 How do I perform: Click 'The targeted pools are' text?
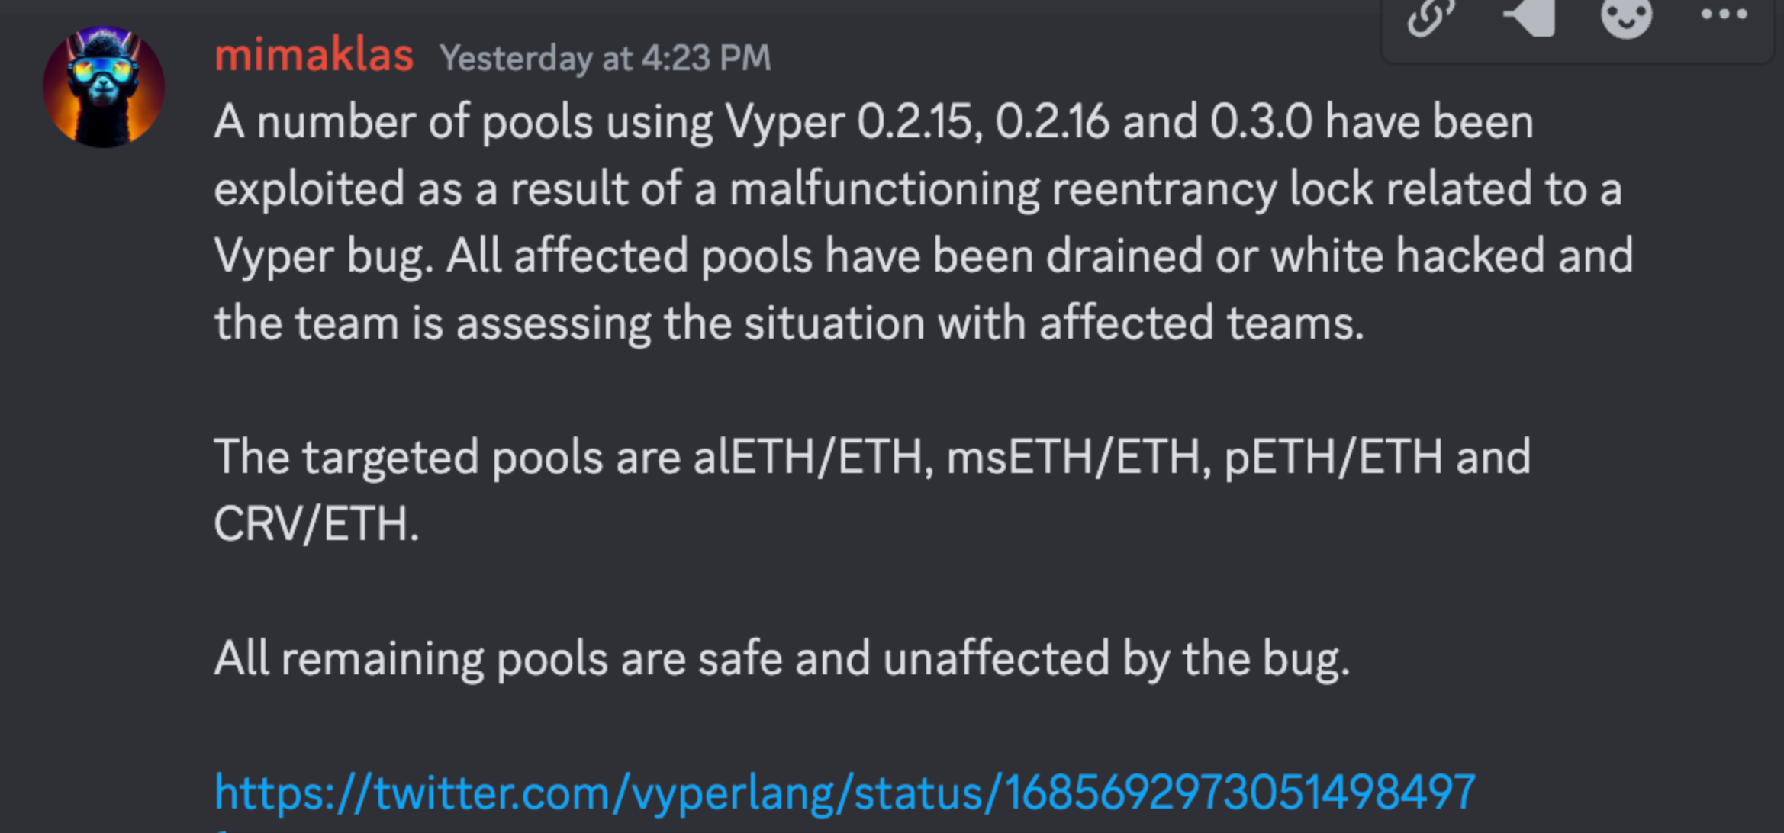446,457
